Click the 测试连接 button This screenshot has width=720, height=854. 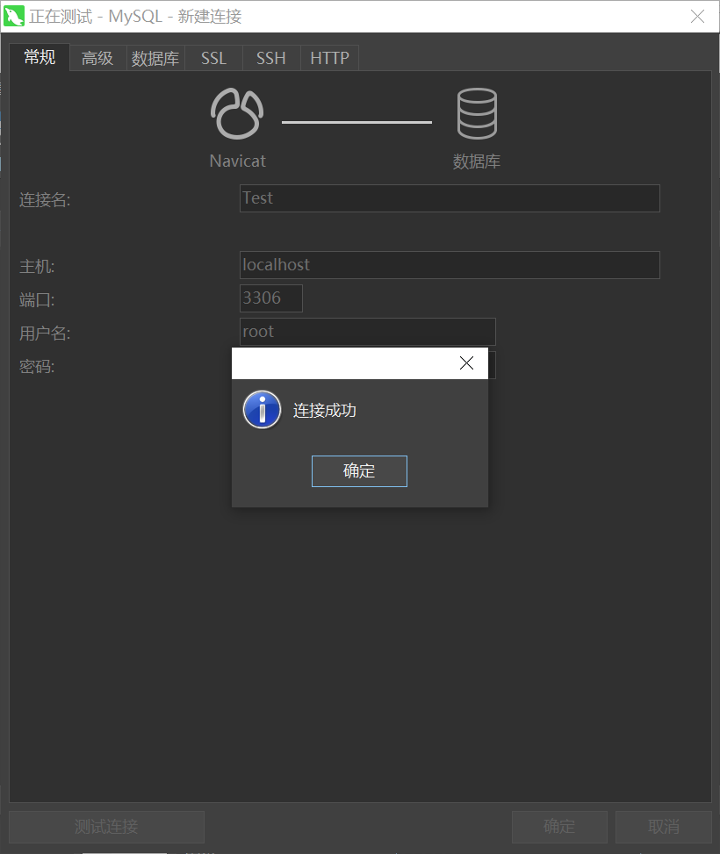tap(106, 827)
